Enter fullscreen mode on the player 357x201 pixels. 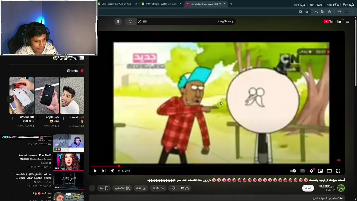click(338, 171)
